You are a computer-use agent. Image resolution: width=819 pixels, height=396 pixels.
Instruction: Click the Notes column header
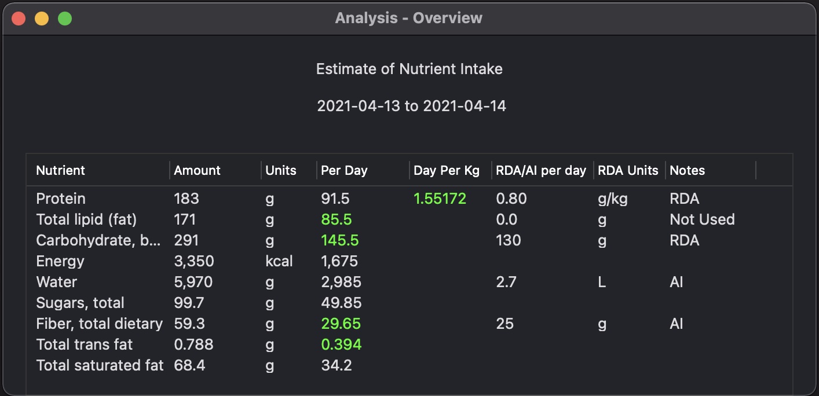688,170
